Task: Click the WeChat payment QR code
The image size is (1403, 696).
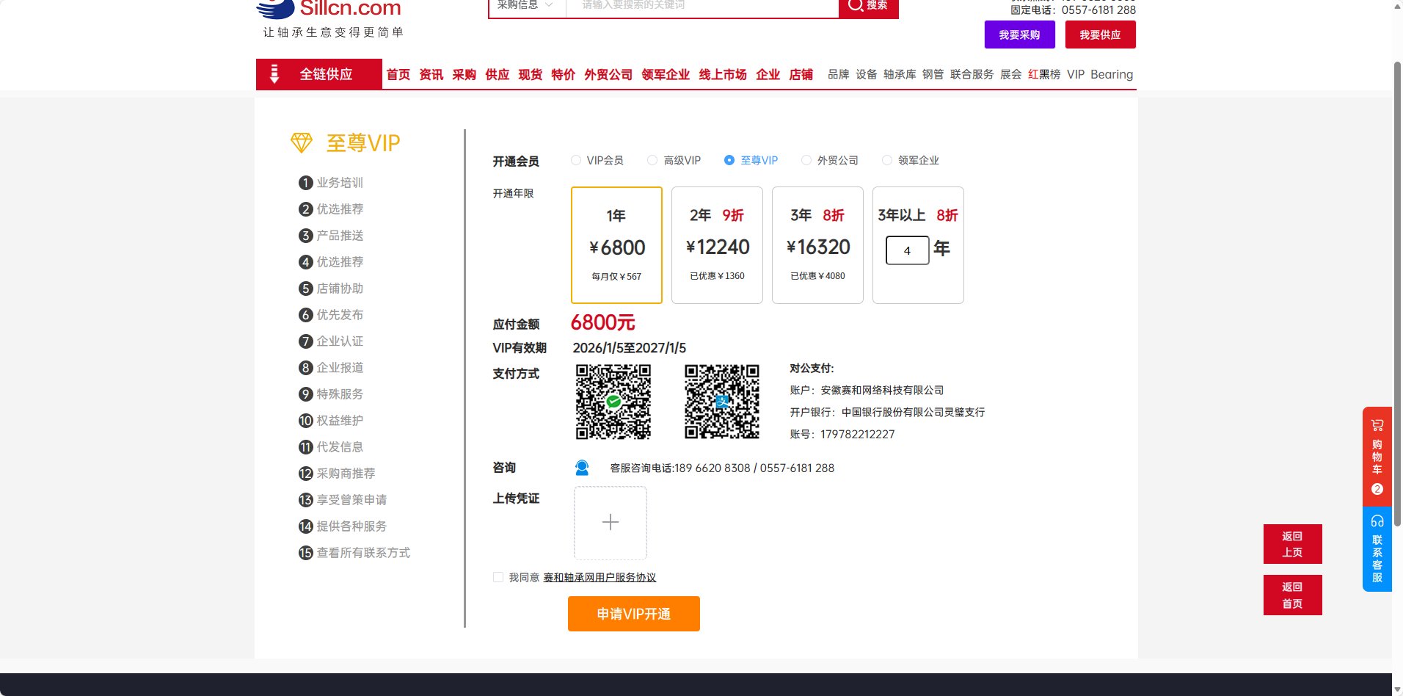Action: click(x=613, y=402)
